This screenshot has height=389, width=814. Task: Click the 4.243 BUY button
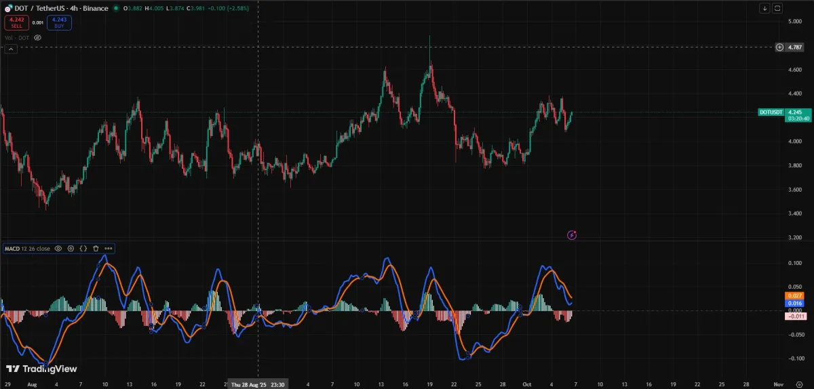tap(60, 22)
